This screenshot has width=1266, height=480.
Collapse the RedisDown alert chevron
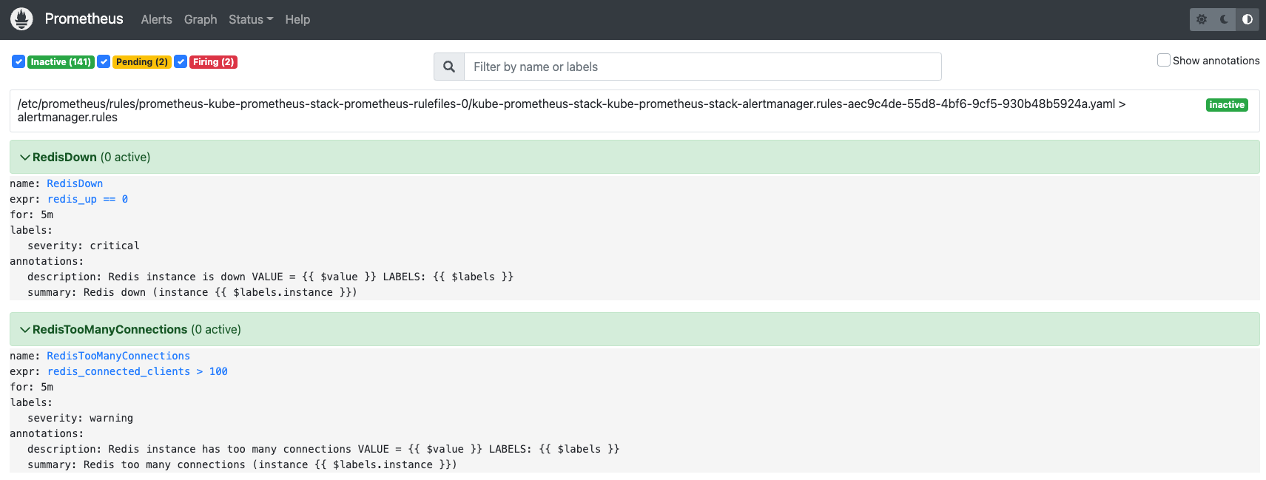tap(25, 158)
